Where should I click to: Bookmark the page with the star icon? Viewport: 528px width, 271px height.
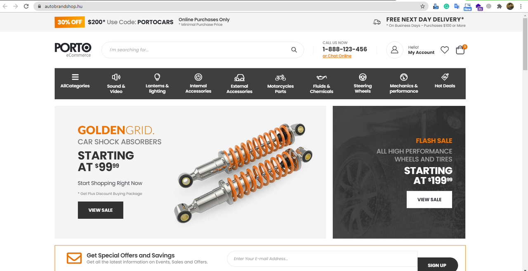tap(422, 6)
